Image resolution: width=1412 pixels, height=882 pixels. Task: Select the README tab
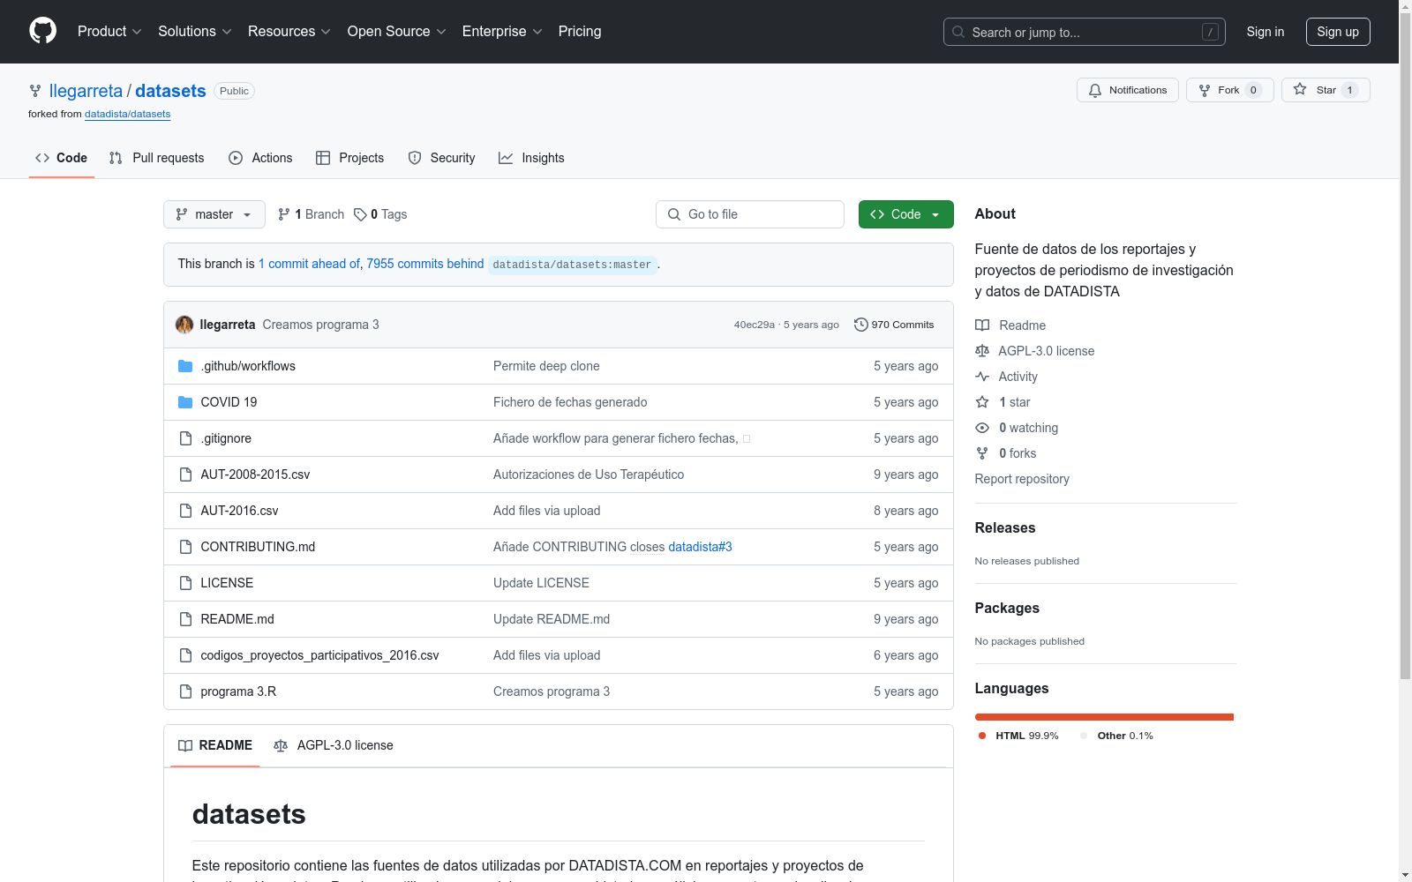coord(215,745)
